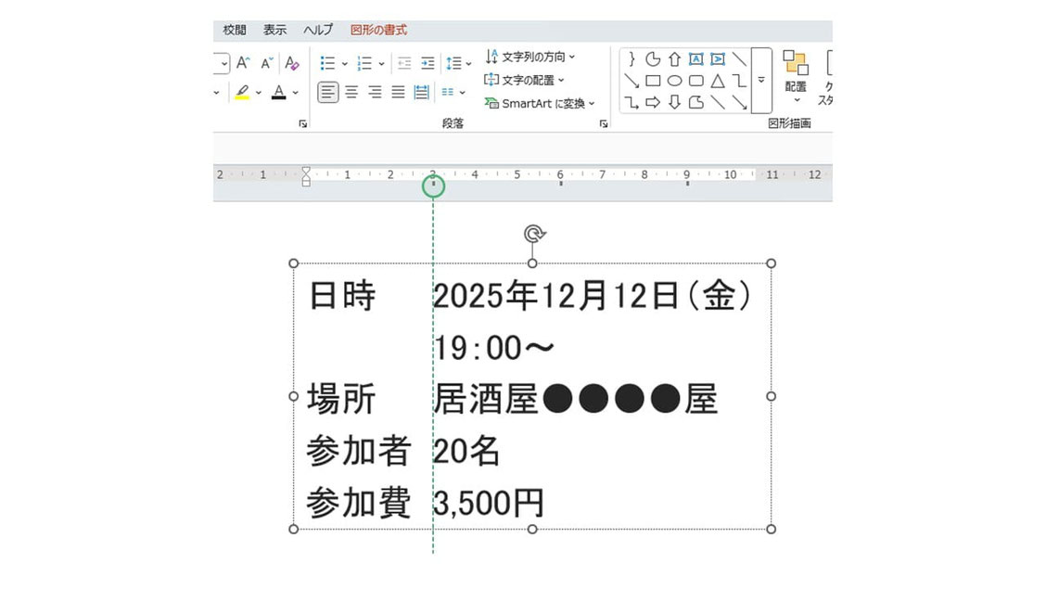The width and height of the screenshot is (1046, 589).
Task: Open numbering style dropdown arrow
Action: click(381, 64)
